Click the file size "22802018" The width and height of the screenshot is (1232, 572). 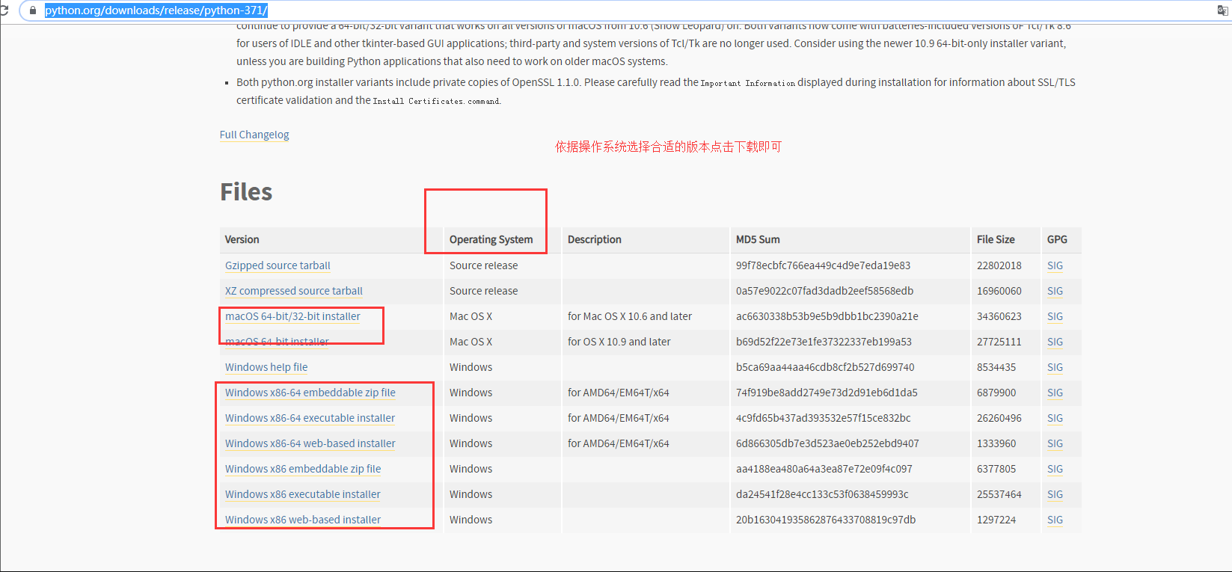click(x=999, y=265)
